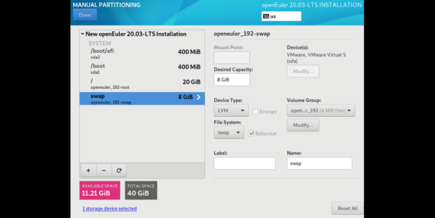Click the Reset All button

tap(347, 208)
